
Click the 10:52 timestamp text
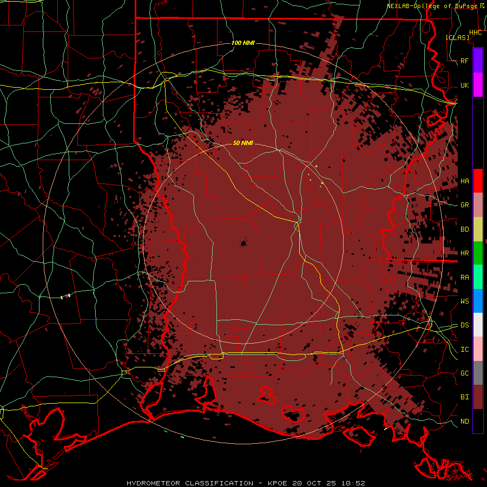click(353, 483)
